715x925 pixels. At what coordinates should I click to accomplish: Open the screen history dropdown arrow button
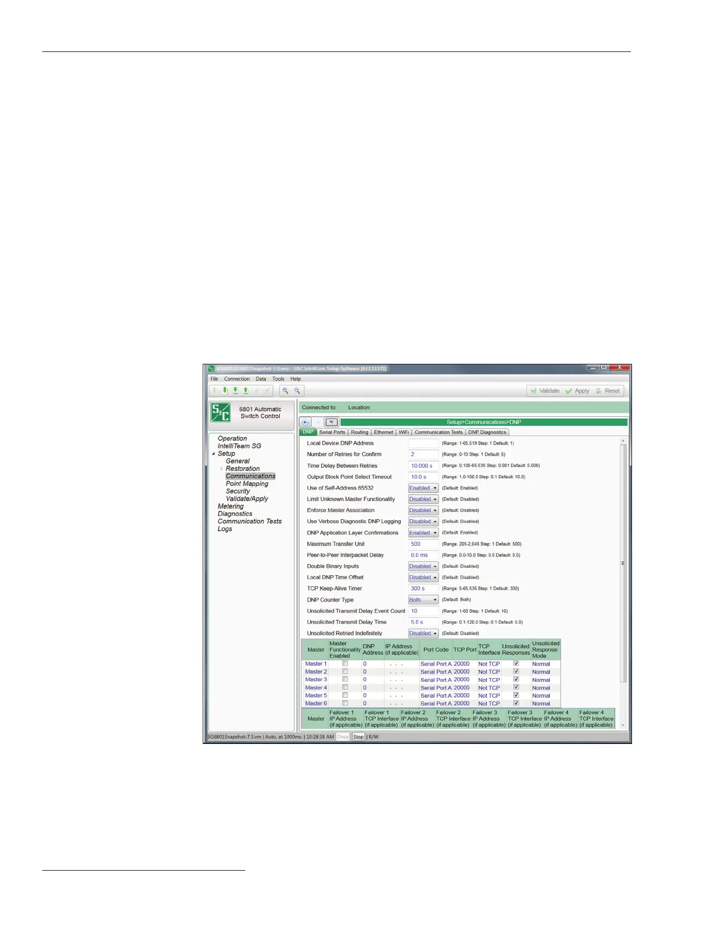pos(332,422)
